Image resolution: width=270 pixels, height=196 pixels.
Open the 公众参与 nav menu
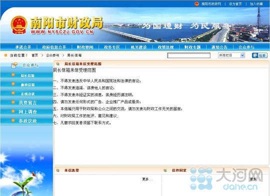pyautogui.click(x=246, y=47)
